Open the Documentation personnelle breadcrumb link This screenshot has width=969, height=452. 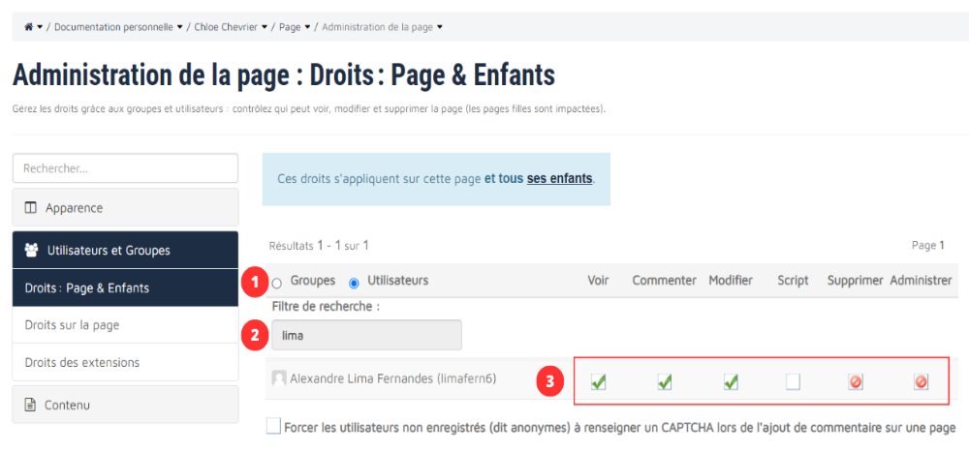(113, 27)
